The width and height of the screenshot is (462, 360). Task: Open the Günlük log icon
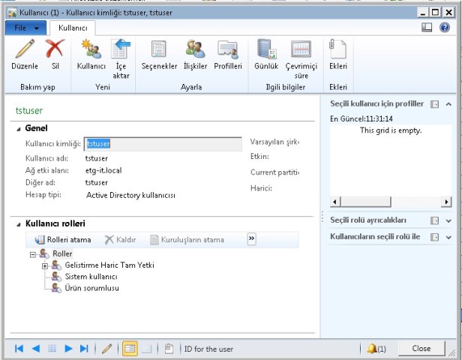tap(266, 50)
